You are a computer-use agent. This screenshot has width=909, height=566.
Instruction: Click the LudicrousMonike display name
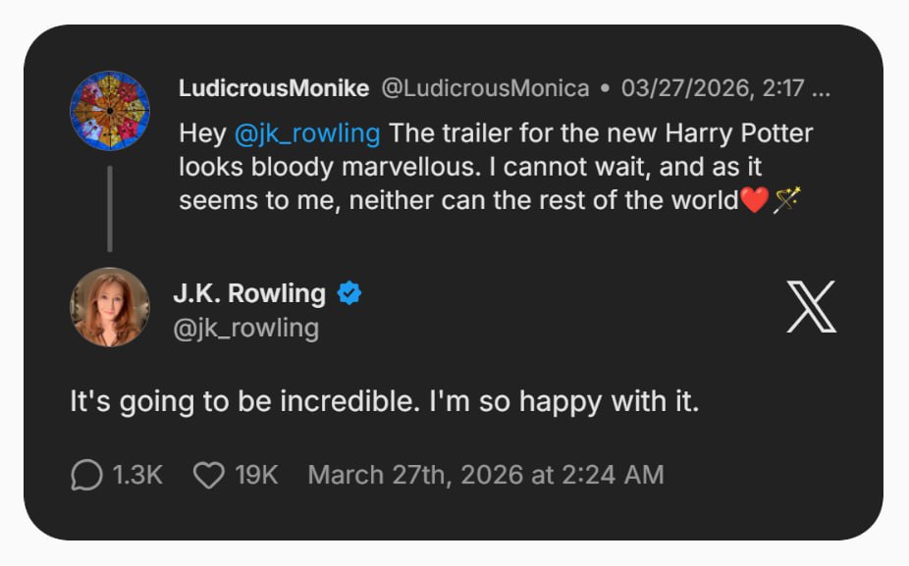[274, 88]
